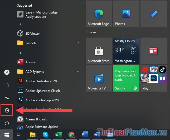Click the Dolby icon in Play tile
Viewport: 170px width, 140px height.
coord(163,78)
